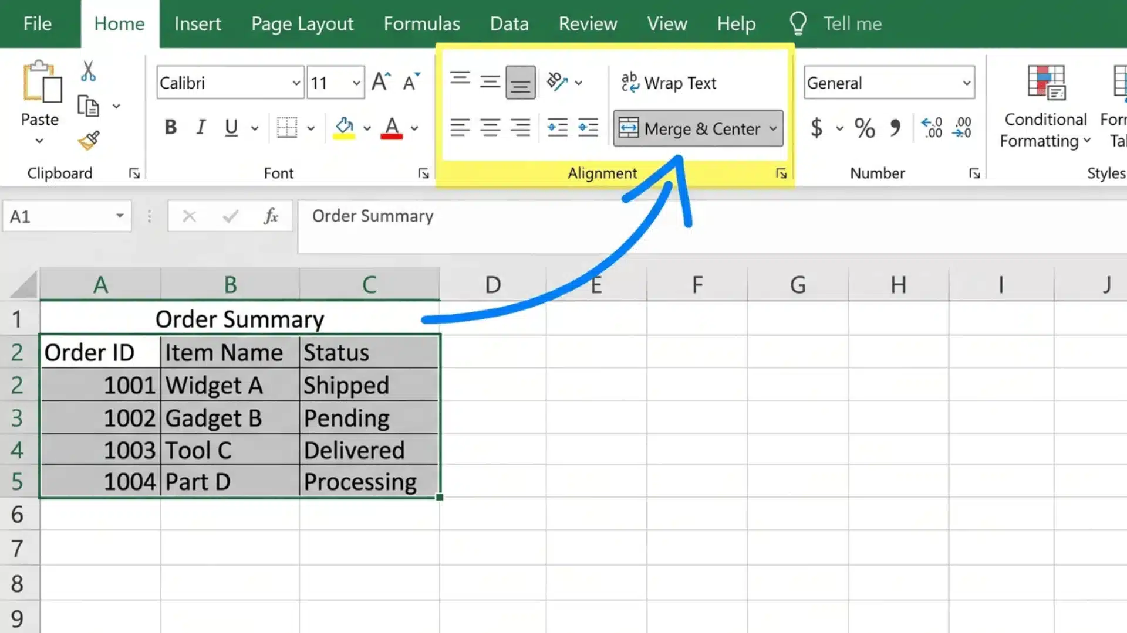Expand underline style options arrow
The width and height of the screenshot is (1127, 633).
[255, 128]
